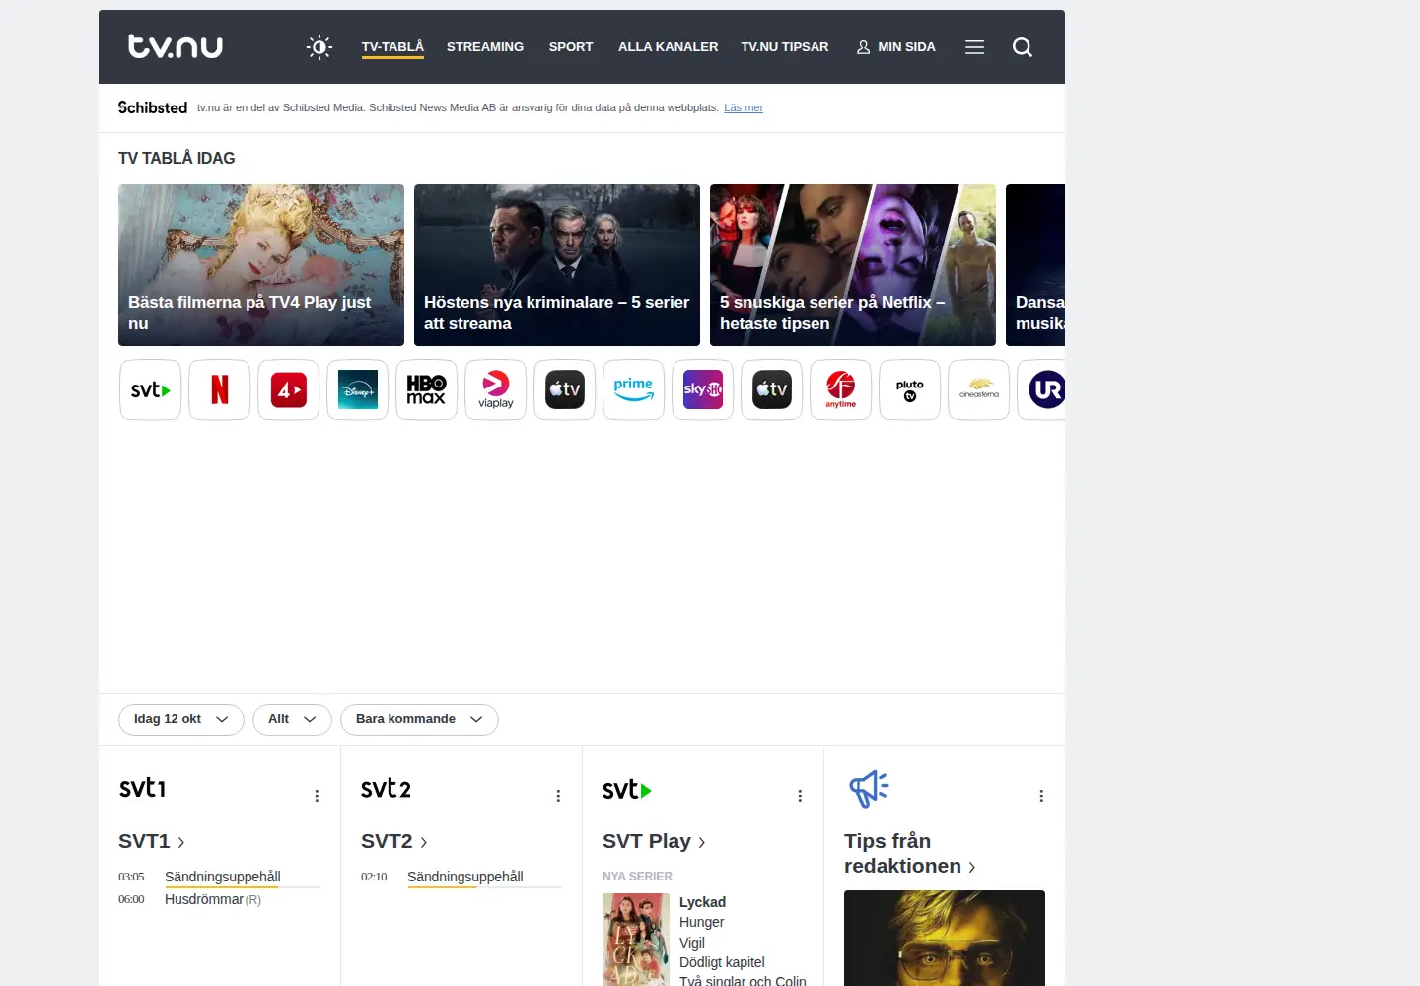Open the hamburger menu in the header
The width and height of the screenshot is (1420, 986).
pyautogui.click(x=974, y=47)
